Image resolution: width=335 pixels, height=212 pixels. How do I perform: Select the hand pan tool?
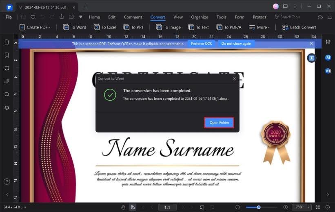(123, 207)
